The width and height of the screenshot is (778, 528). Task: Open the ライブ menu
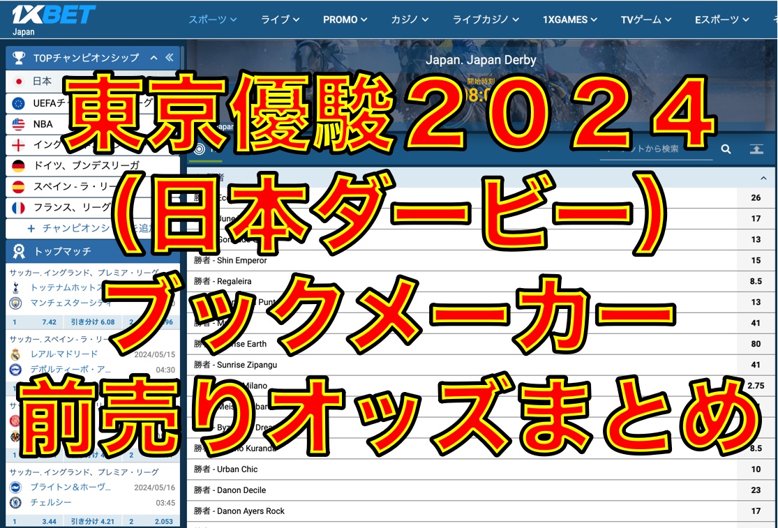(280, 20)
